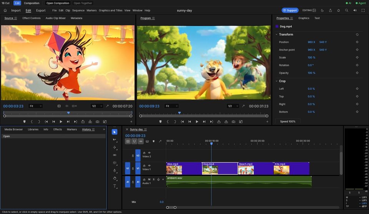The image size is (369, 214).
Task: Play the Program monitor sequence
Action: tap(197, 122)
